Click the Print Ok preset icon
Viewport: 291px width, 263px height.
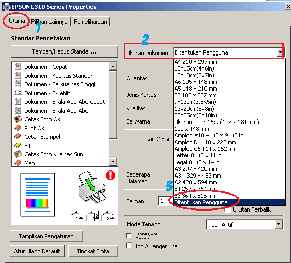[x=18, y=128]
